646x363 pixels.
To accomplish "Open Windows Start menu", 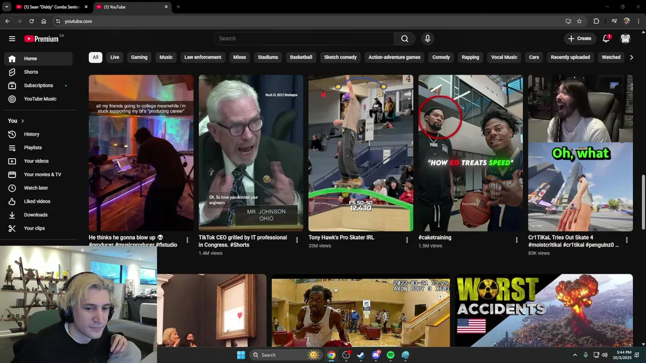I will click(x=241, y=355).
